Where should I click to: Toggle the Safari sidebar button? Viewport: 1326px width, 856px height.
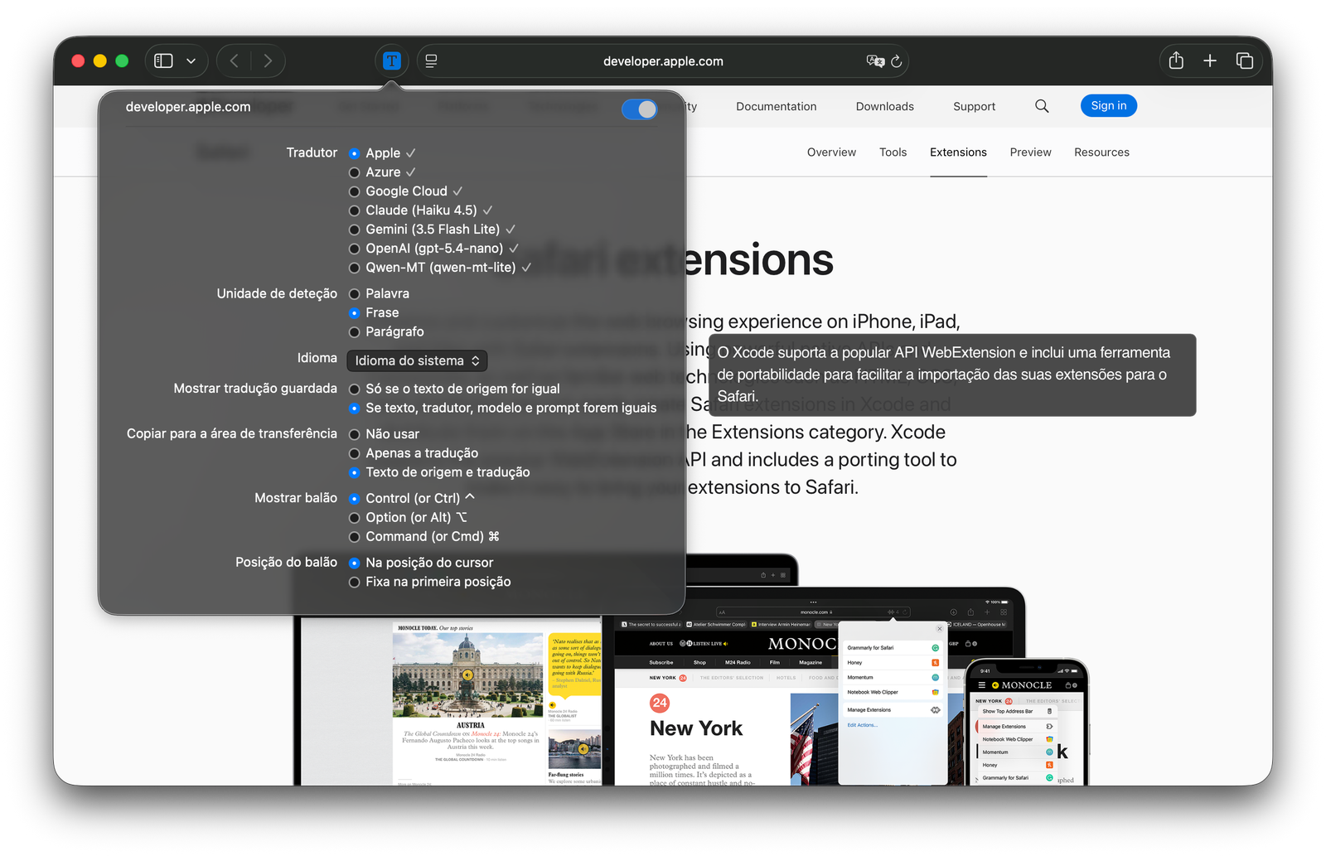coord(163,60)
